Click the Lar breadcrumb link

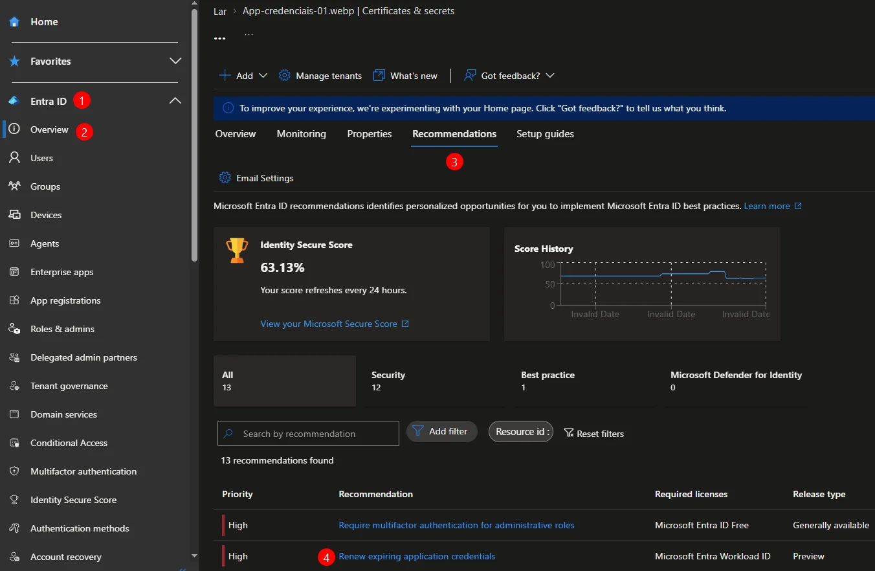click(x=220, y=11)
